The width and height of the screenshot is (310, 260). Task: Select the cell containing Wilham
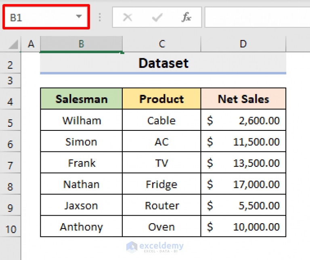click(81, 120)
